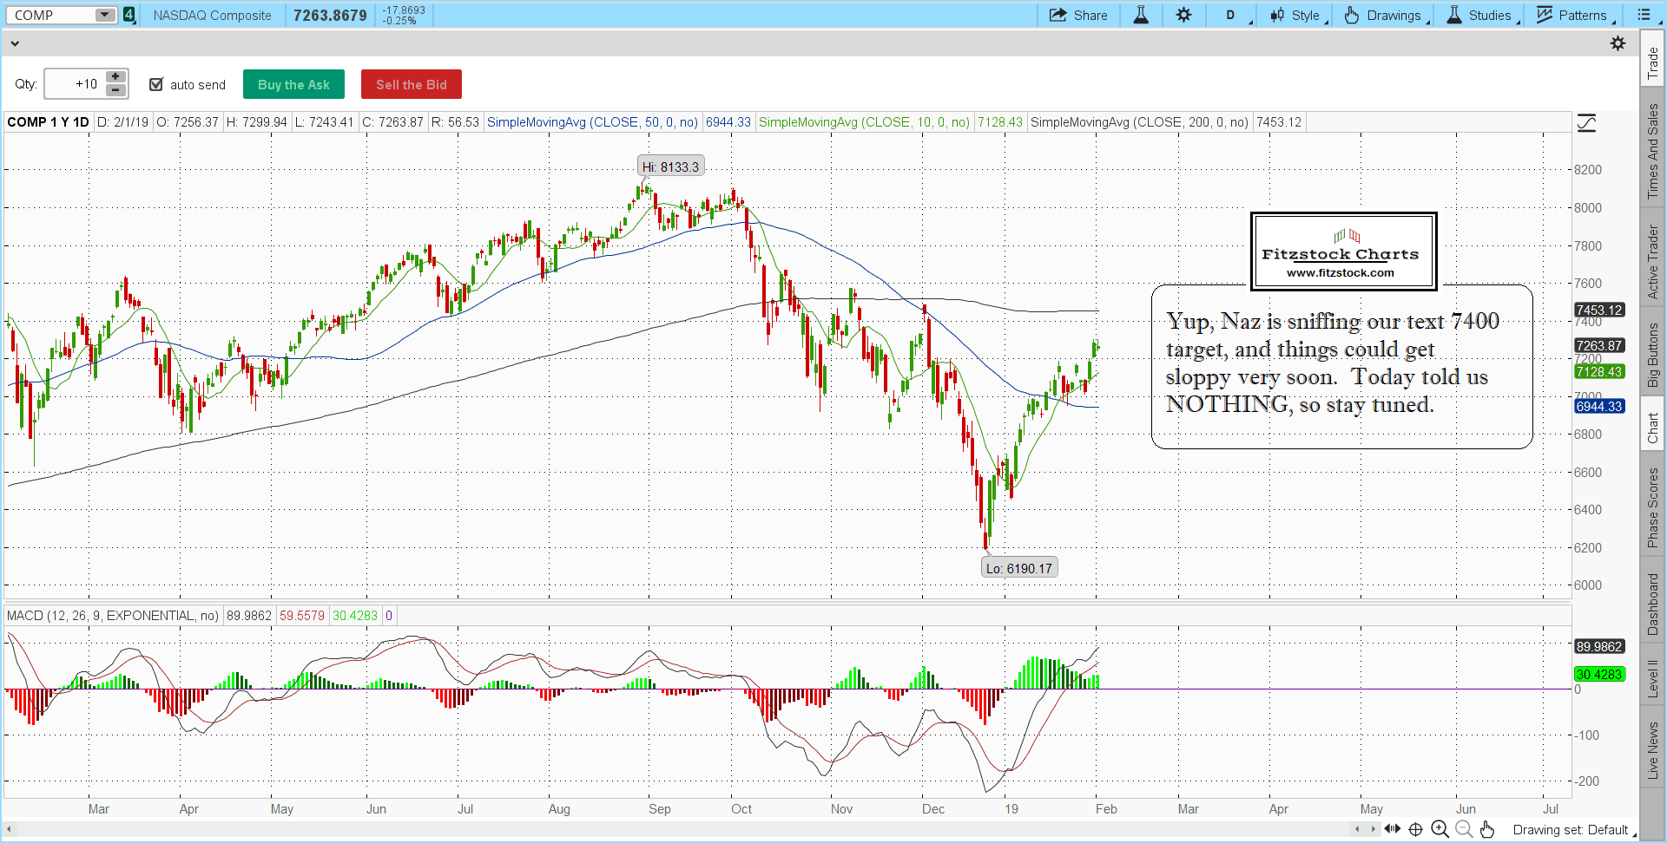Click the flask icon beside Share
Image resolution: width=1667 pixels, height=843 pixels.
[1141, 15]
